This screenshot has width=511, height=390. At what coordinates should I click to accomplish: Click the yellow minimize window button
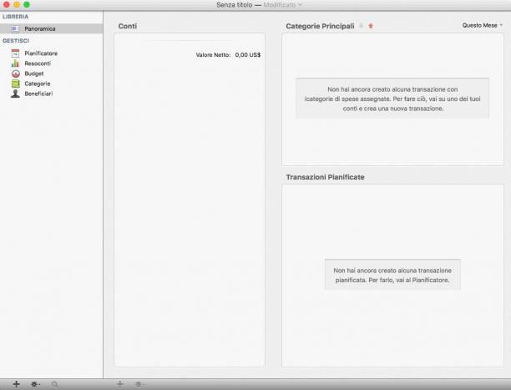[x=17, y=4]
